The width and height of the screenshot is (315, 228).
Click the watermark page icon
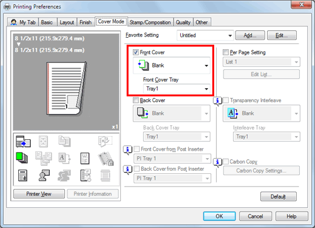tap(85, 158)
